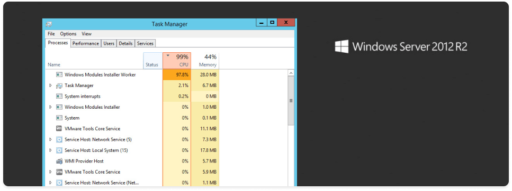The height and width of the screenshot is (191, 512).
Task: Click the vertical scrollbar thumb in process list
Action: click(x=291, y=101)
